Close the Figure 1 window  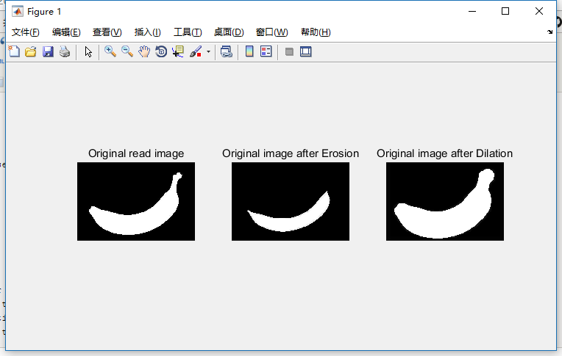(538, 11)
